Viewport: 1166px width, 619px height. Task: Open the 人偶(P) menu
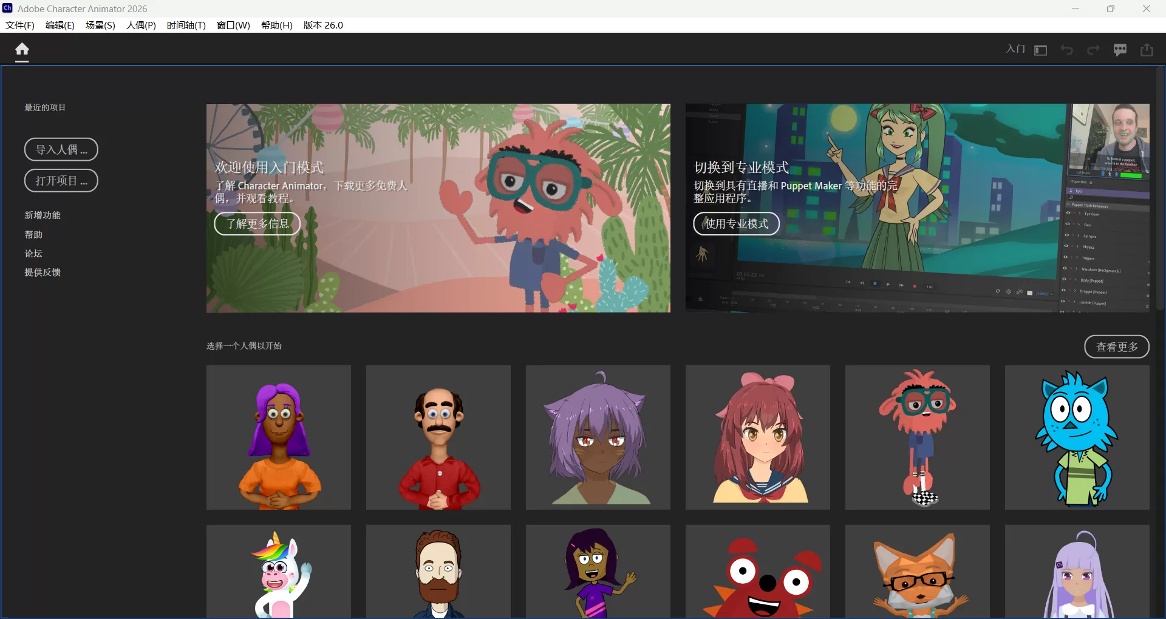click(x=141, y=25)
